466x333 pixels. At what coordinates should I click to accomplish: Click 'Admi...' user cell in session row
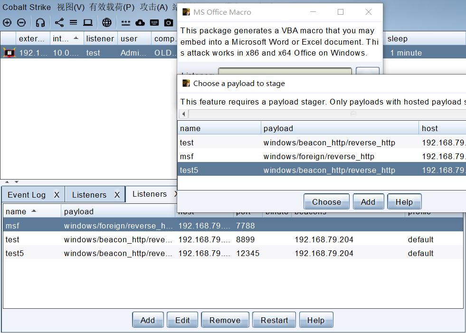[x=133, y=53]
